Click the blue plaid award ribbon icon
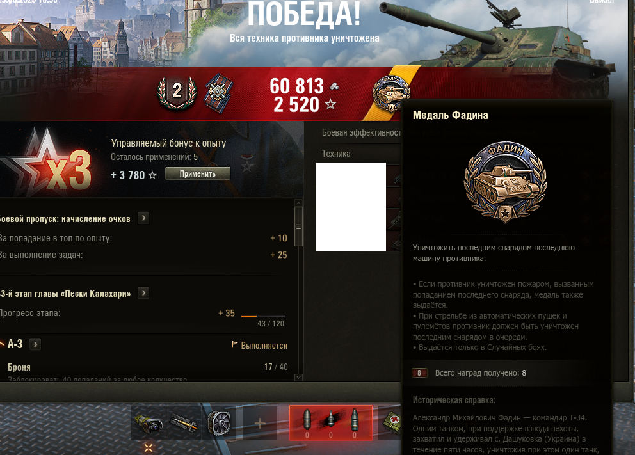Screen dimensions: 635x455 pyautogui.click(x=218, y=93)
